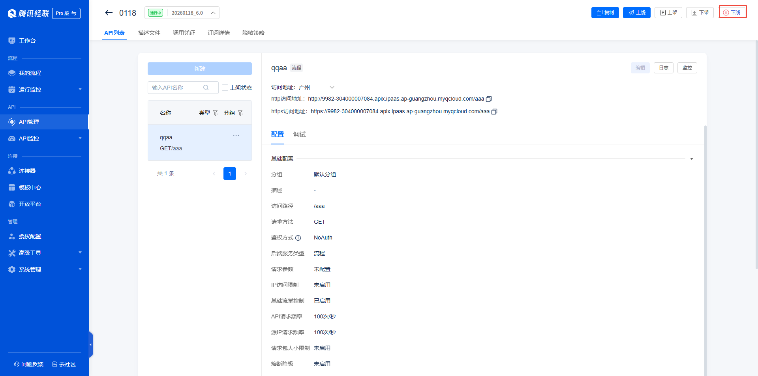Click the 编辑 button
Screen dimensions: 758x376
(640, 68)
